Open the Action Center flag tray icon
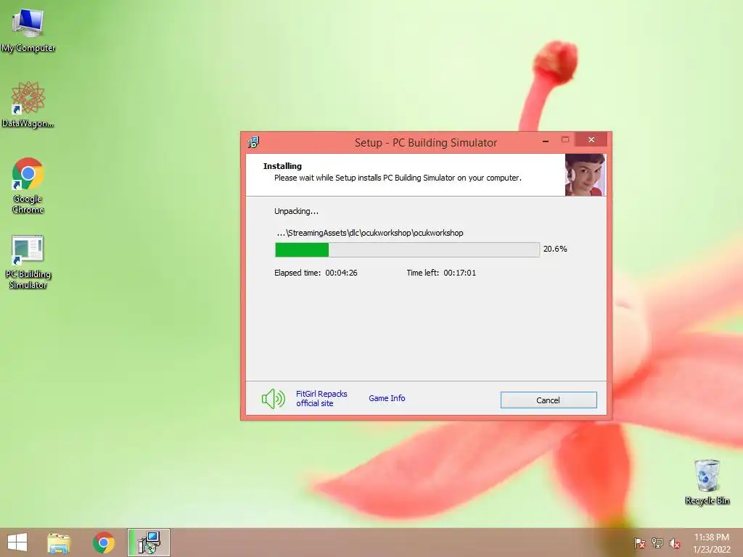Screen dimensions: 743x557 click(x=639, y=542)
